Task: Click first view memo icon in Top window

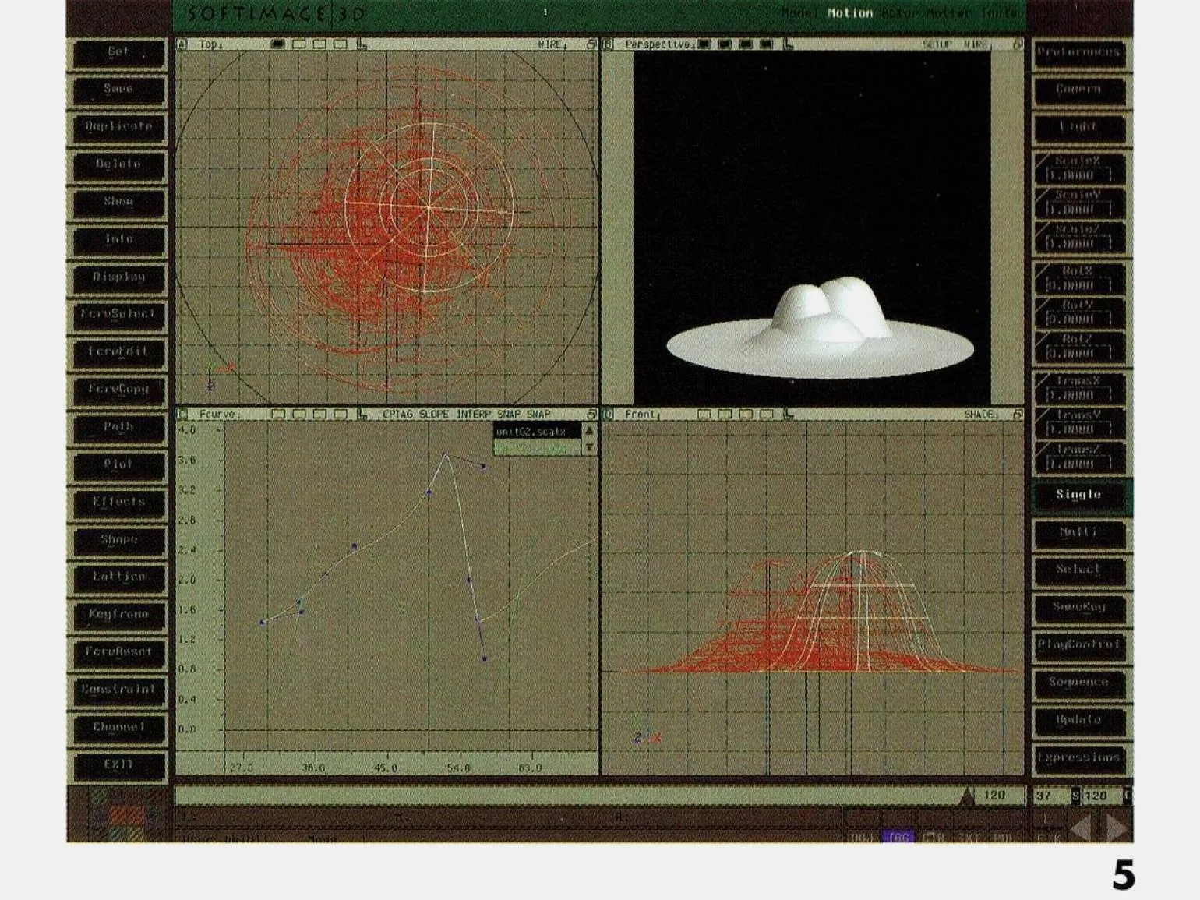Action: [277, 44]
